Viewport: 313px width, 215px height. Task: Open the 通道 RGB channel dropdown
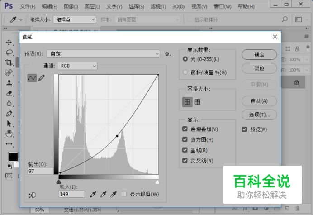77,66
